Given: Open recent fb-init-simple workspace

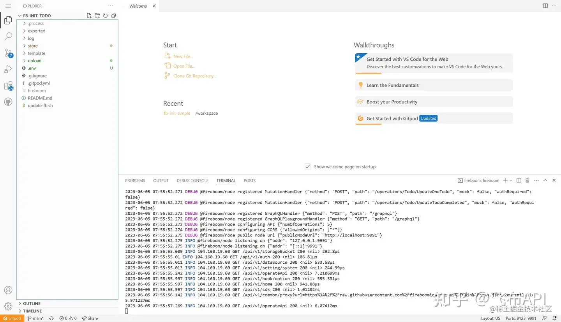Looking at the screenshot, I should pyautogui.click(x=177, y=113).
